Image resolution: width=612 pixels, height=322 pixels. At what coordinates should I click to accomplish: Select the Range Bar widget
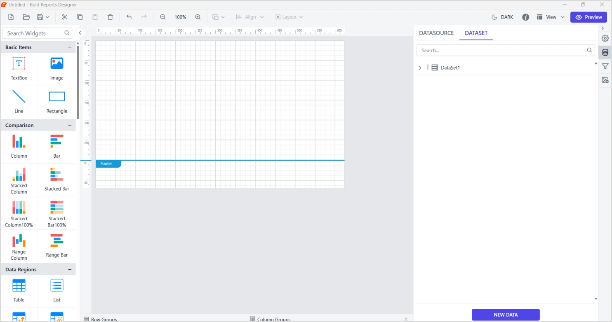pos(57,247)
